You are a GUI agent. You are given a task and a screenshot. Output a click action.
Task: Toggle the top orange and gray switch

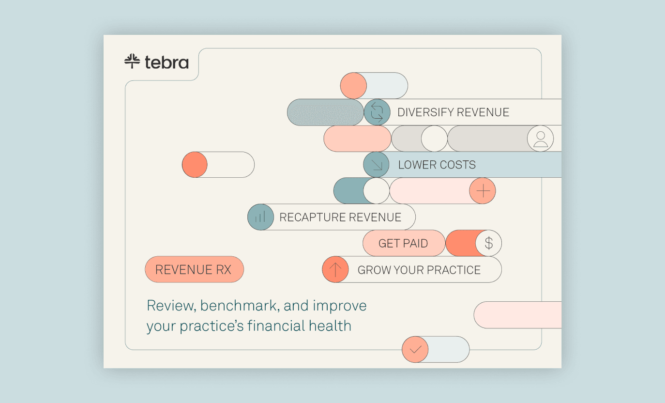point(374,86)
